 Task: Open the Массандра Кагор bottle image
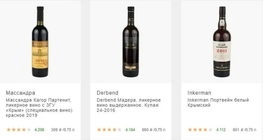pos(40,42)
